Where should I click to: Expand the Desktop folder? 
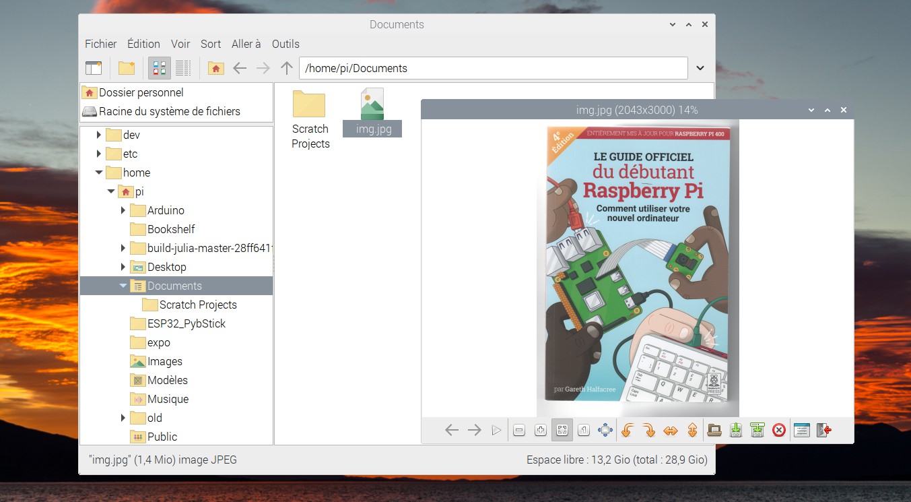(x=123, y=267)
